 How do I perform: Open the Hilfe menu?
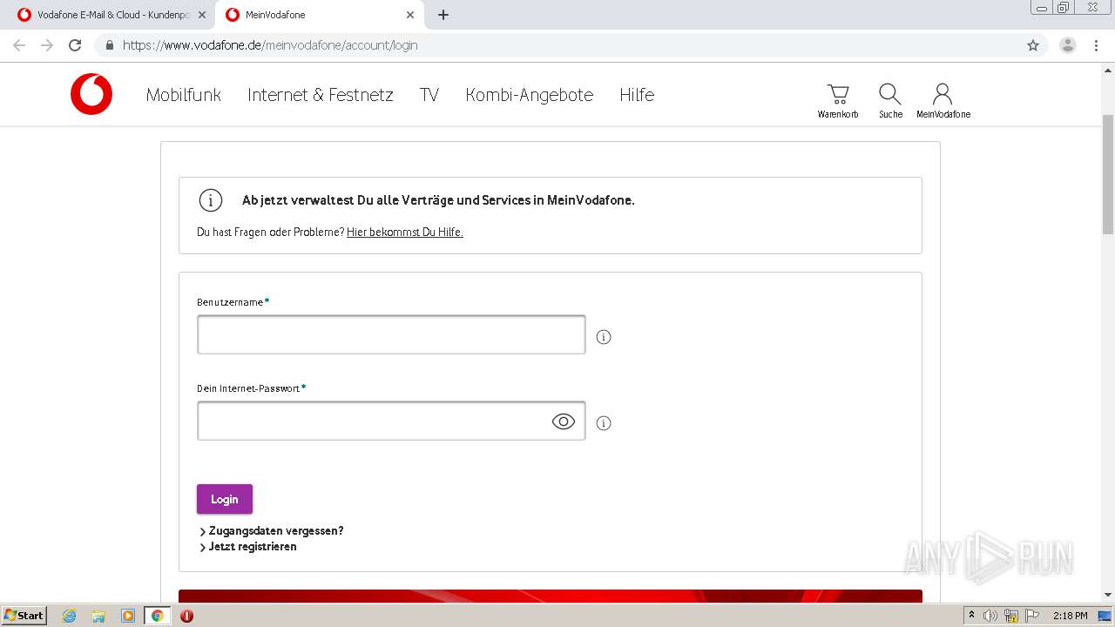[x=637, y=95]
